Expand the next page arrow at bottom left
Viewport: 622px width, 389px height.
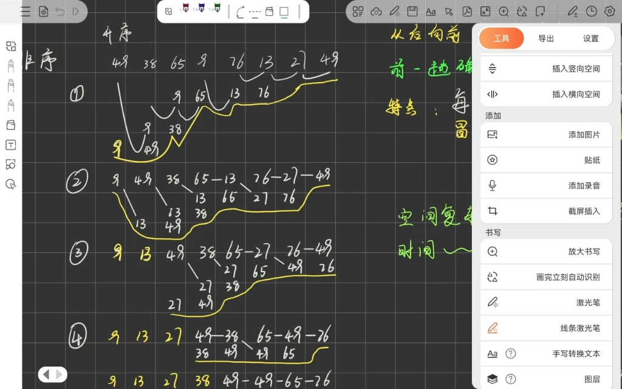[x=58, y=374]
